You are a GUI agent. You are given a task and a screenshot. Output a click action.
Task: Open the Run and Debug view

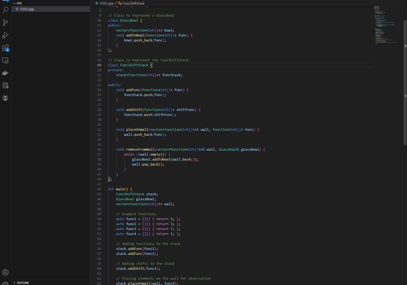(x=5, y=35)
